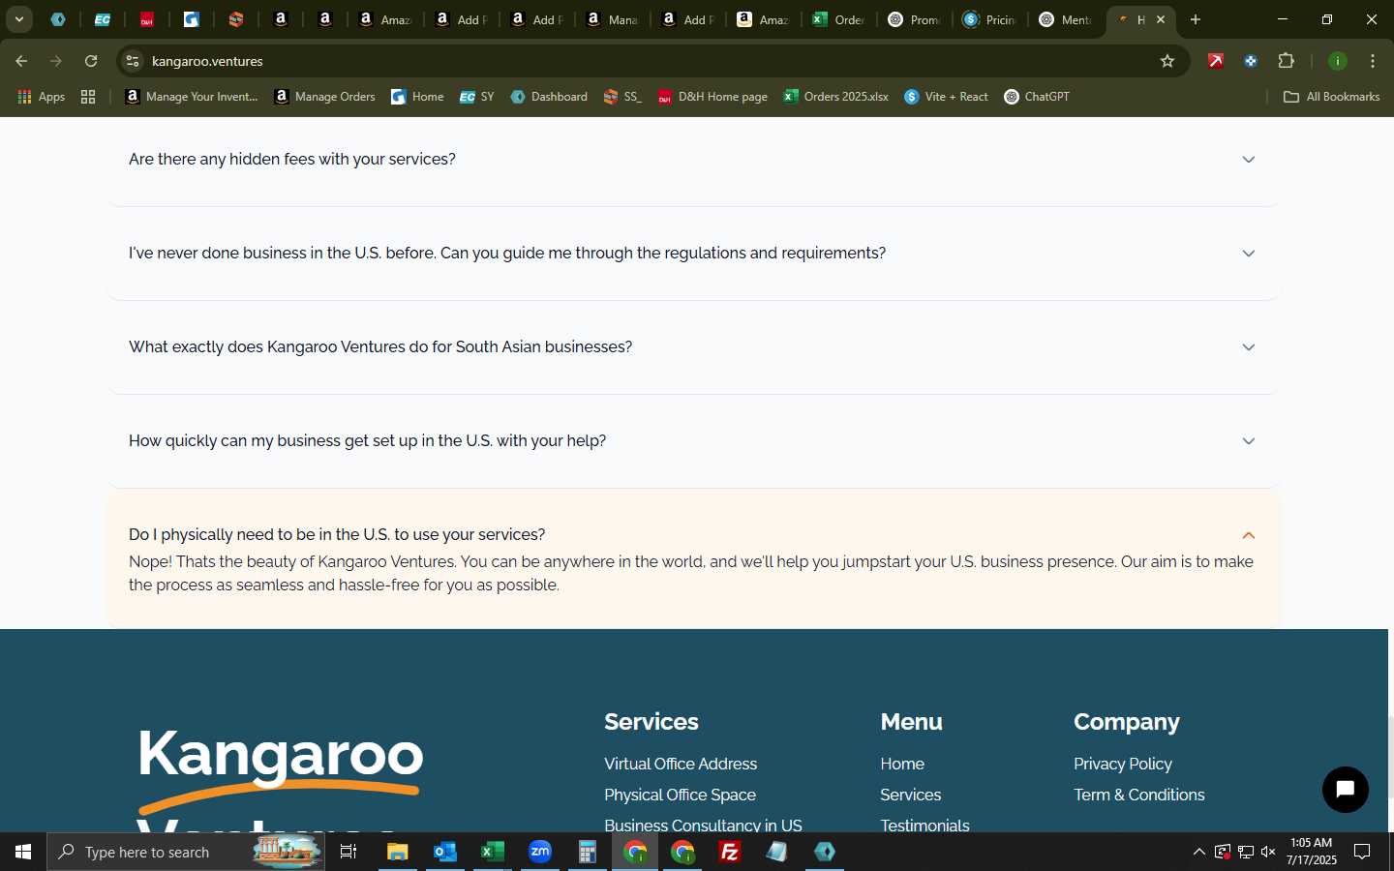1394x871 pixels.
Task: Open the tab groups grid icon in bookmarks bar
Action: 88,97
